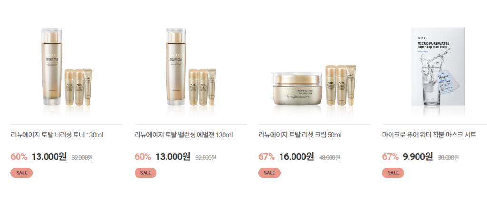Image resolution: width=487 pixels, height=201 pixels.
Task: Click the 리뉴에이지 토탈 밸런싱 에멀젼 130ml title
Action: pyautogui.click(x=184, y=135)
